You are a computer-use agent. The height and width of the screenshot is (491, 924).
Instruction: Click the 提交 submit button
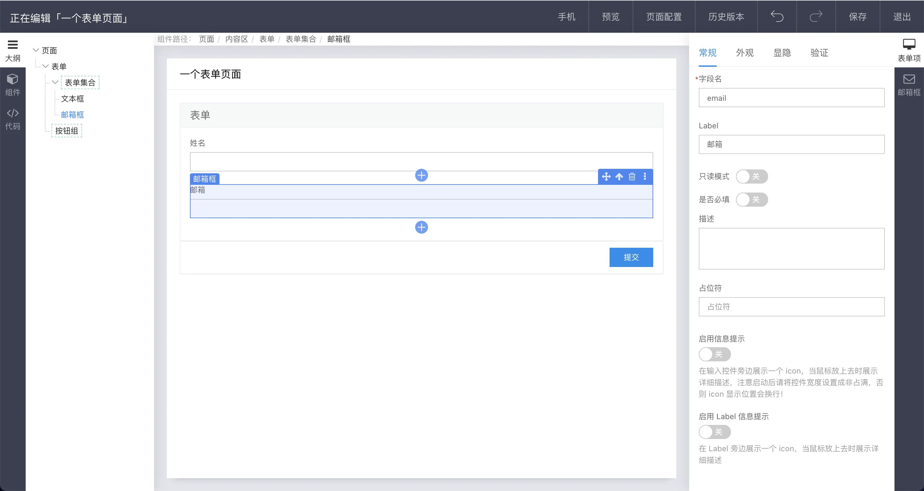pos(631,257)
